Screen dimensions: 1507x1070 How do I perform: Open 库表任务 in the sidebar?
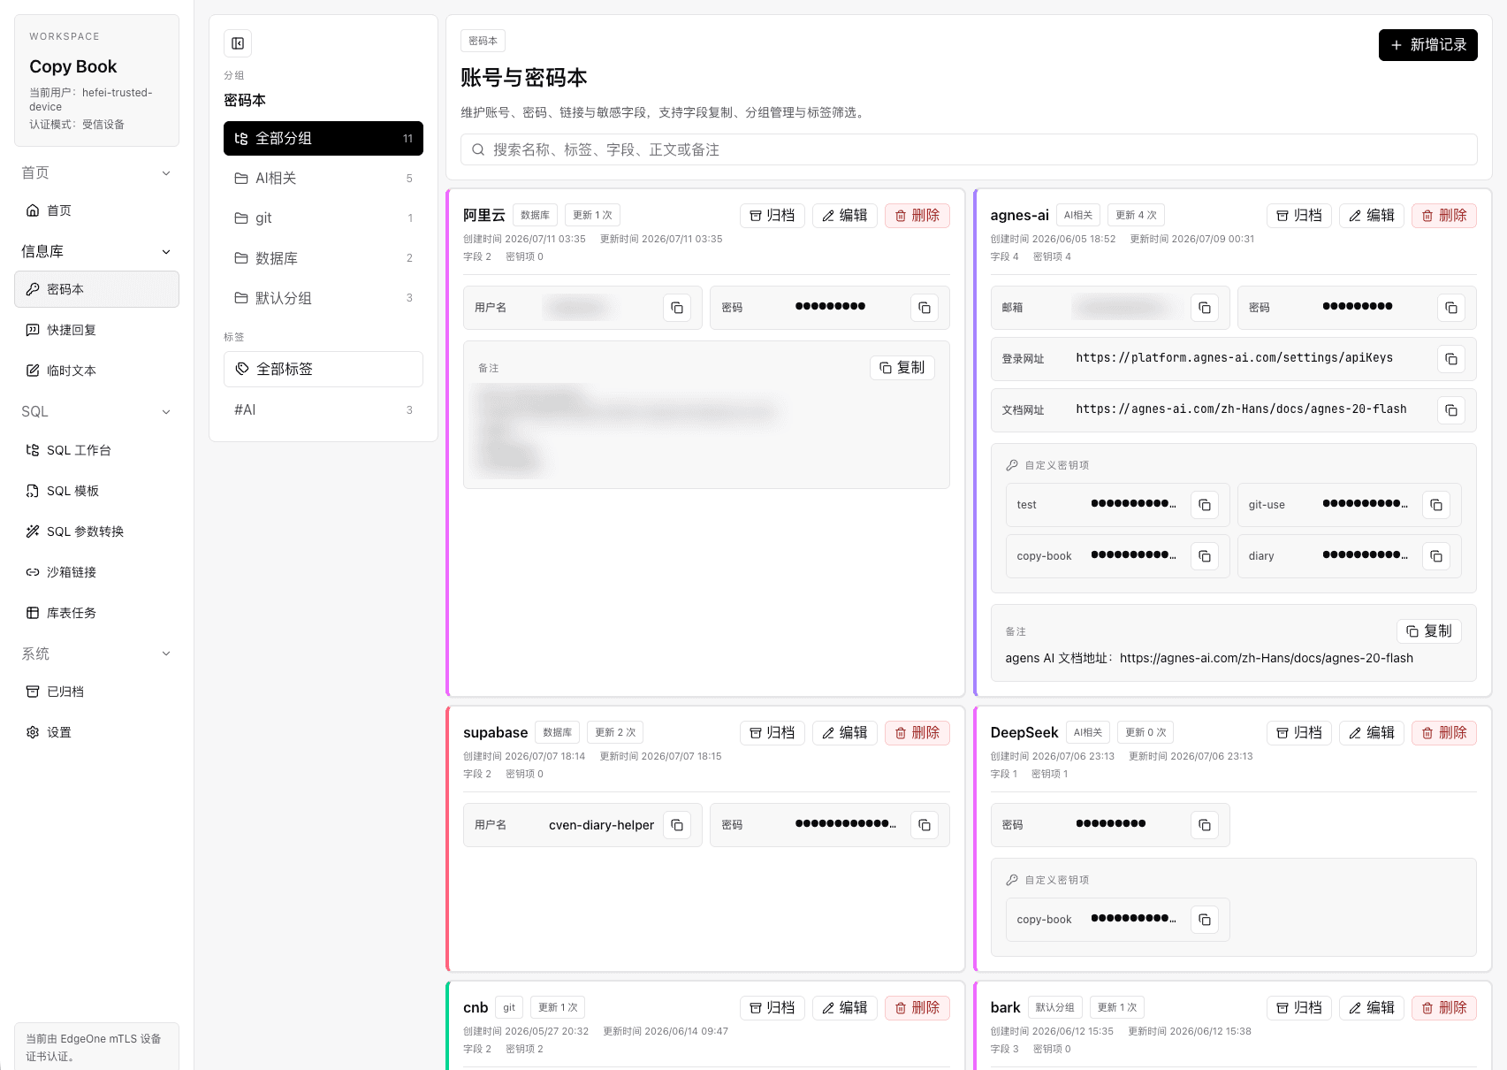point(96,613)
